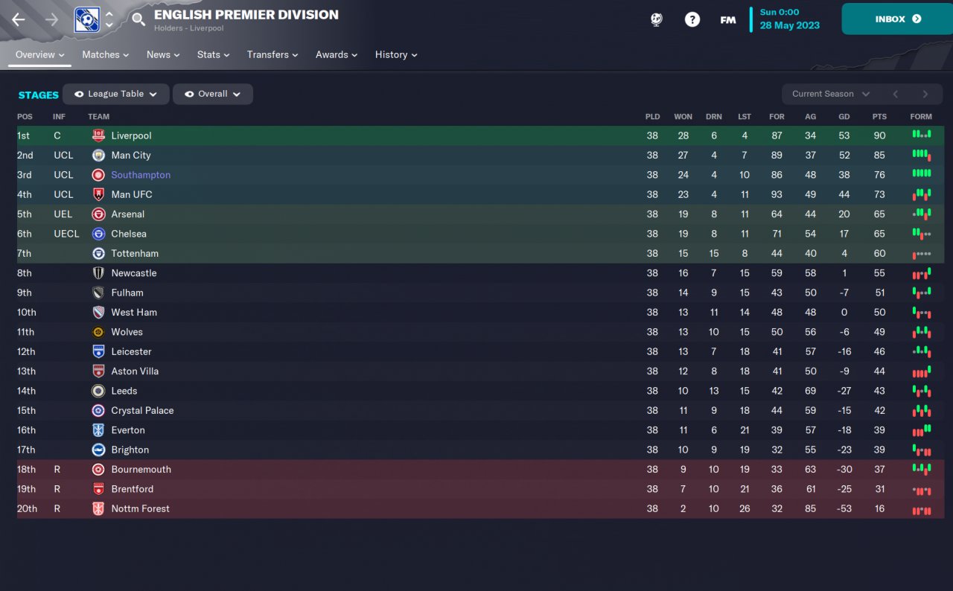This screenshot has width=953, height=591.
Task: Click the previous season arrow
Action: 896,94
